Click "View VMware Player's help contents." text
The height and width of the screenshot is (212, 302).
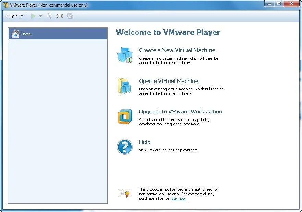click(x=169, y=150)
